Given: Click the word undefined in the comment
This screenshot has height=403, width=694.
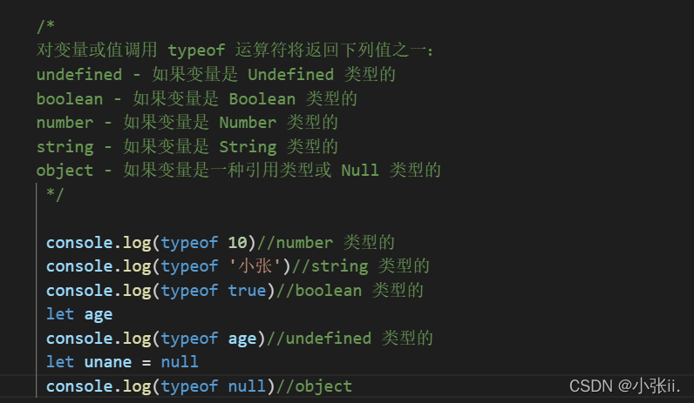Looking at the screenshot, I should point(78,74).
